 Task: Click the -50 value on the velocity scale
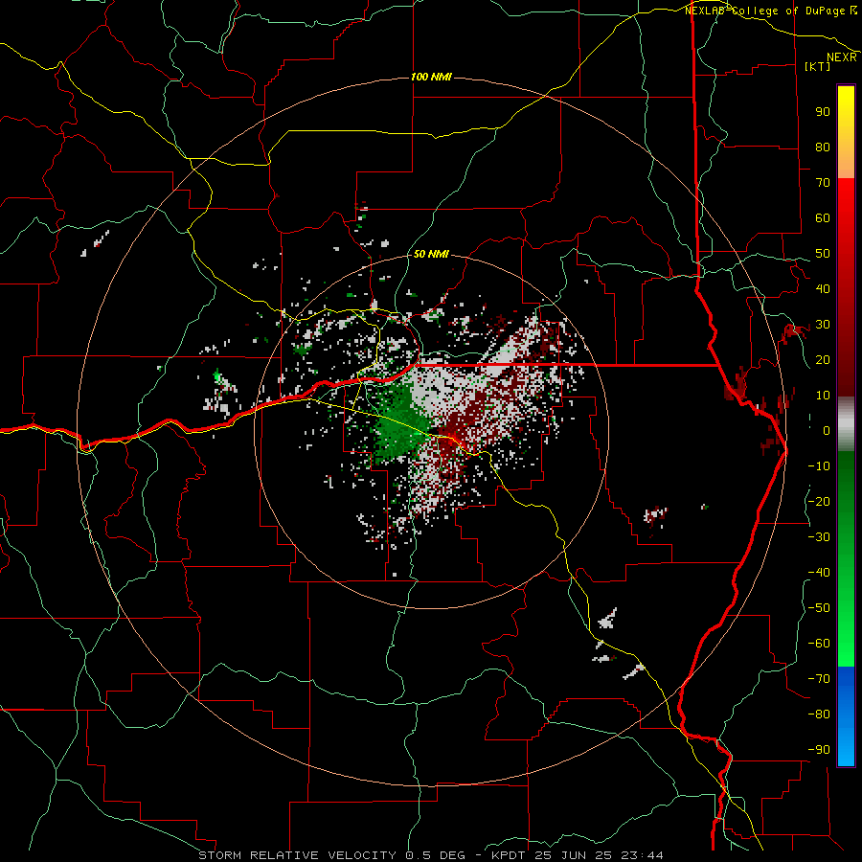coord(819,608)
